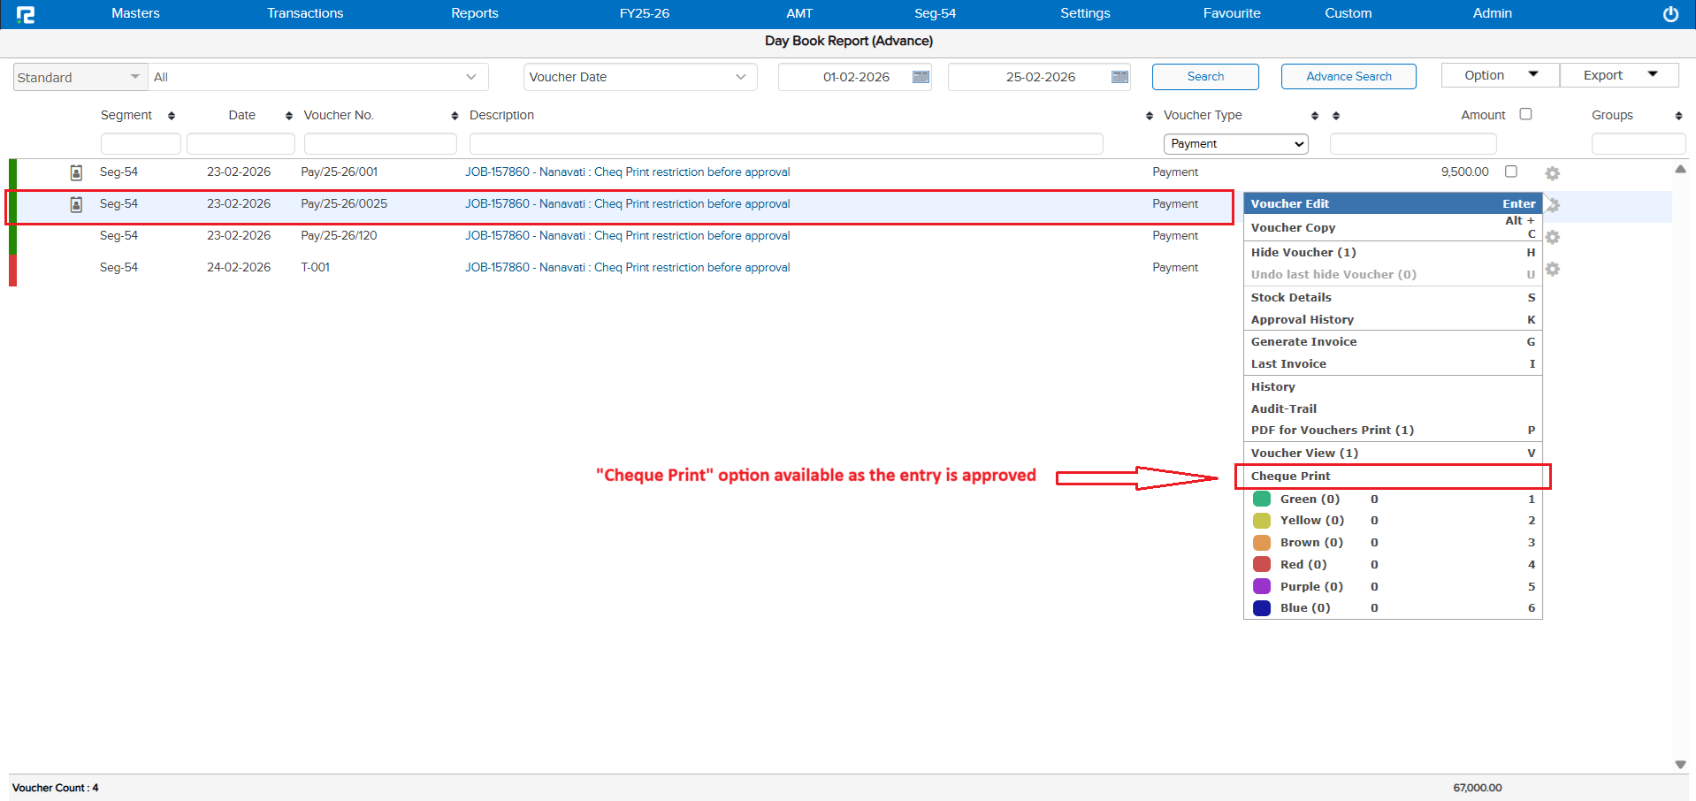Choose the Purple color swatch

[x=1262, y=586]
